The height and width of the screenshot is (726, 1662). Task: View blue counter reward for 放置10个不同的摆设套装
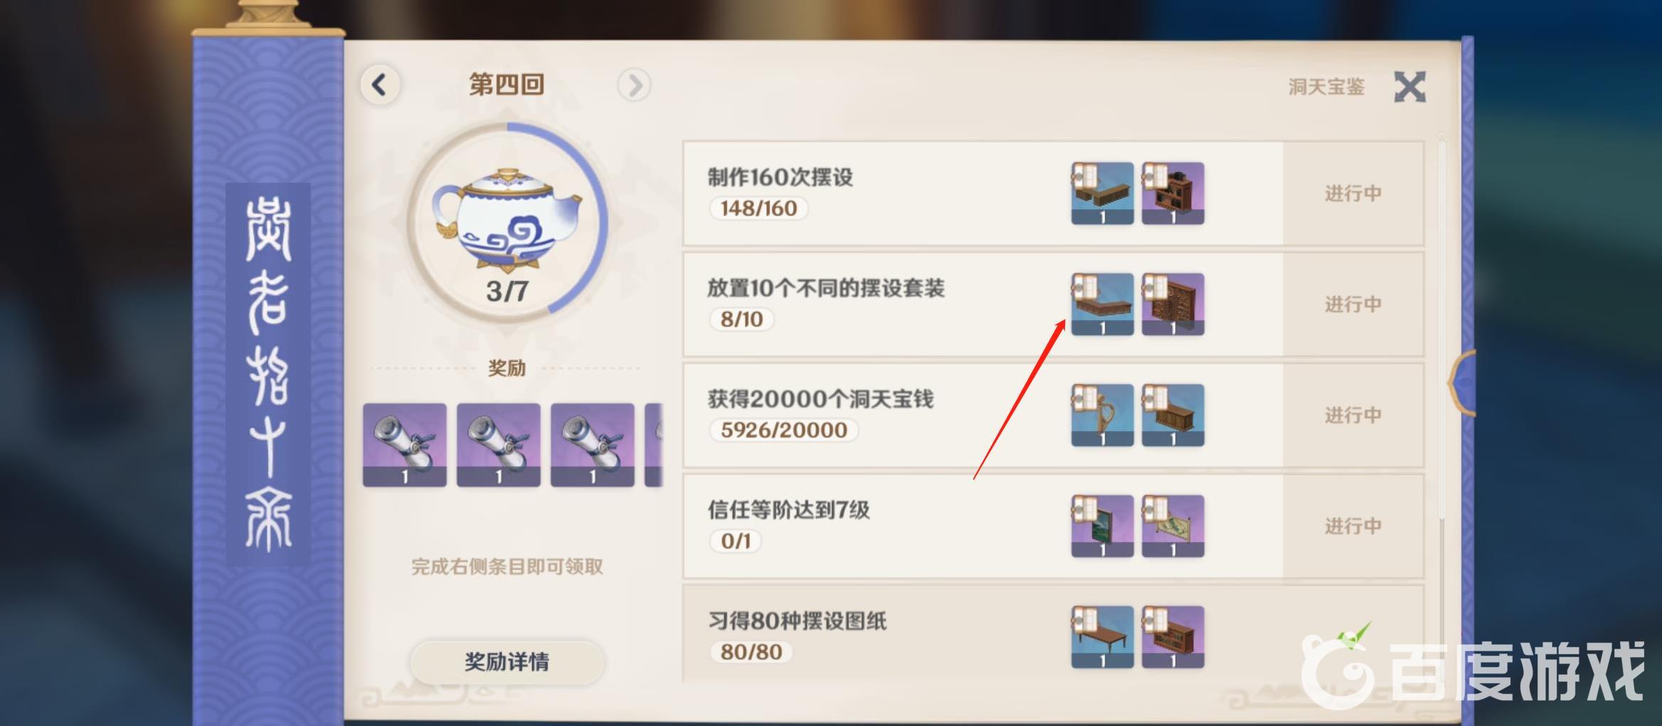tap(1102, 304)
